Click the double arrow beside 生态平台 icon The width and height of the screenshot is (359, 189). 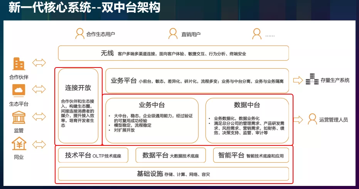click(x=39, y=89)
